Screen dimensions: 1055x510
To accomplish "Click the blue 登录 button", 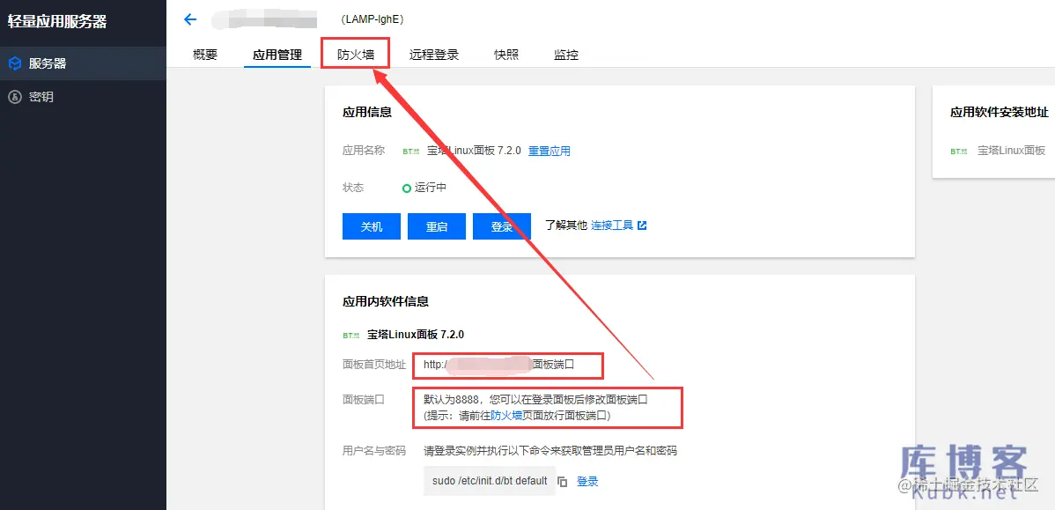I will pos(502,226).
